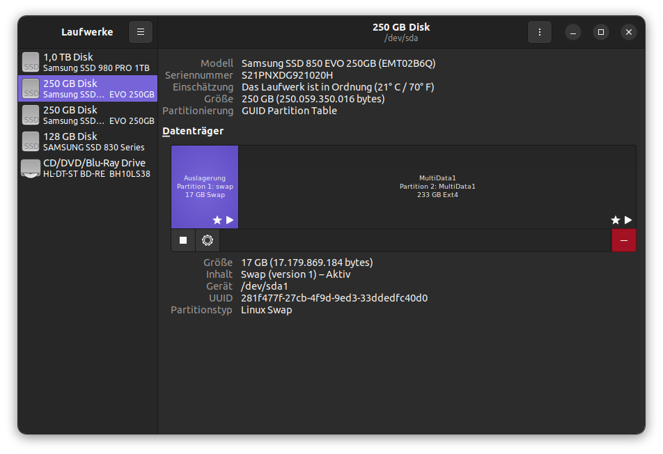Image resolution: width=663 pixels, height=454 pixels.
Task: Deactivate swap using the square stop button
Action: [x=183, y=240]
